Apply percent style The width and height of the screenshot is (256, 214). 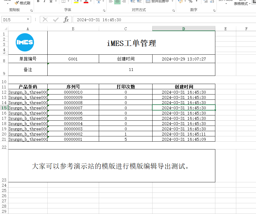coord(190,1)
